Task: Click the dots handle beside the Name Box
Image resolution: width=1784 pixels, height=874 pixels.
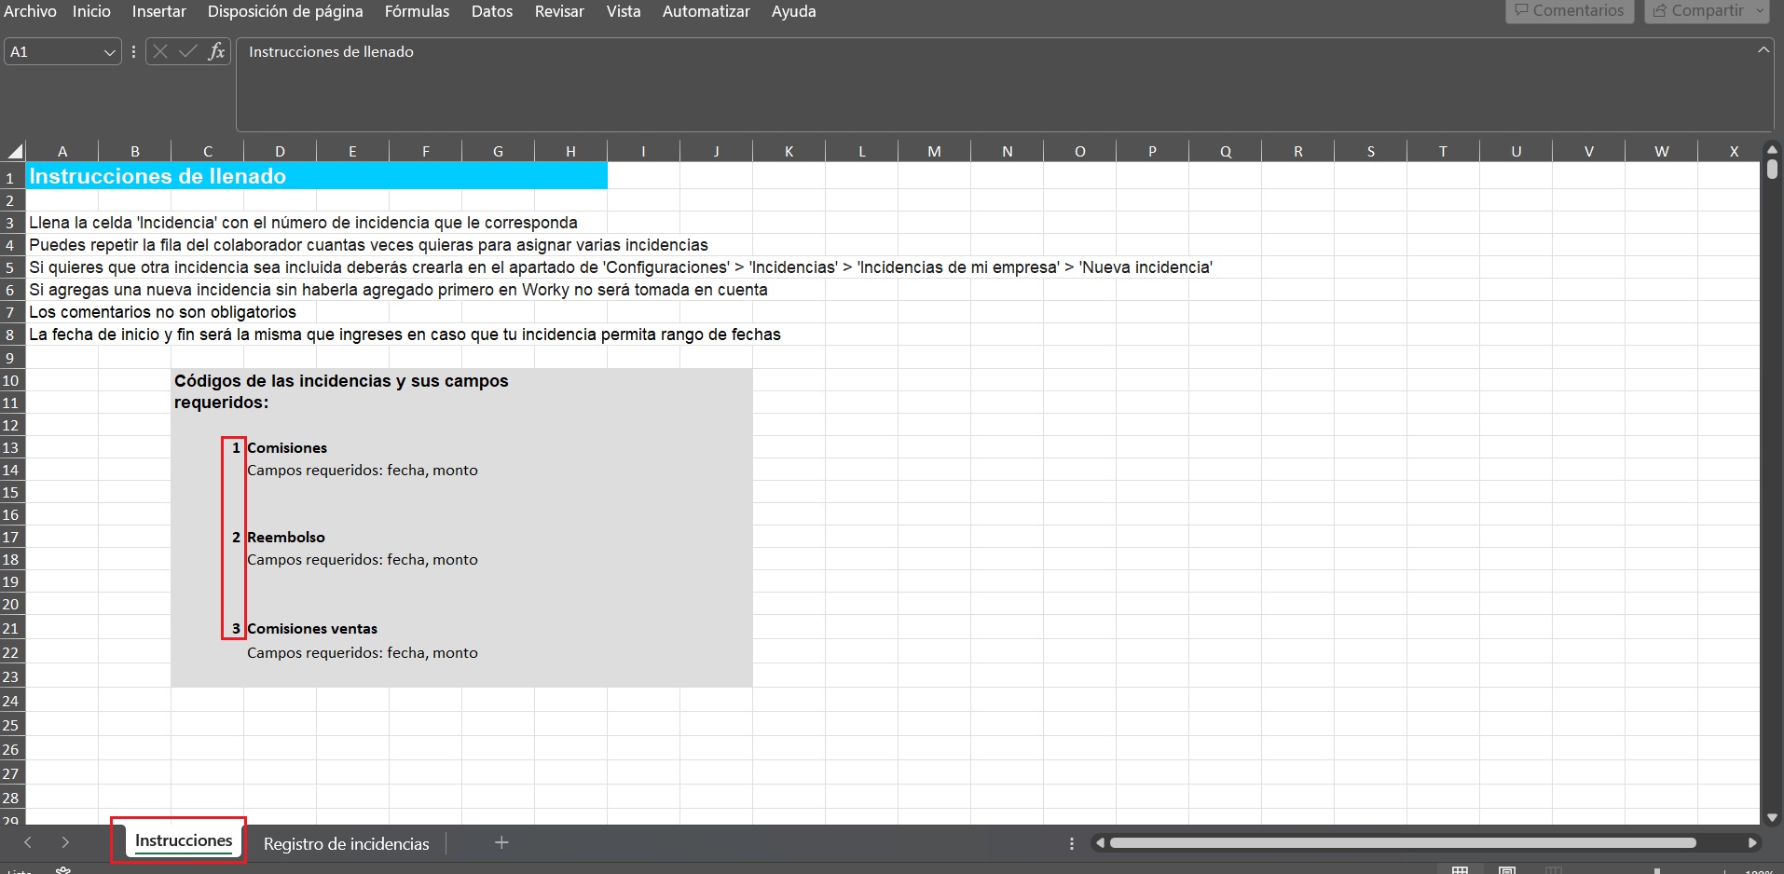Action: [x=134, y=51]
